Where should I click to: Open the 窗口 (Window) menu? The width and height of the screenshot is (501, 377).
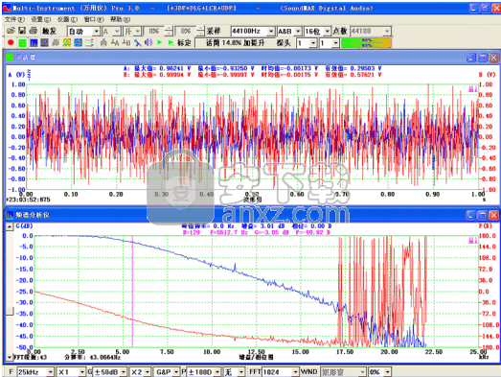pos(94,19)
